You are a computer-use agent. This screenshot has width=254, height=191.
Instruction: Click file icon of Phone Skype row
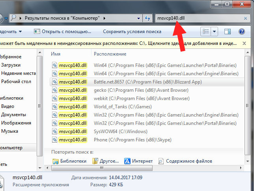click(54, 139)
